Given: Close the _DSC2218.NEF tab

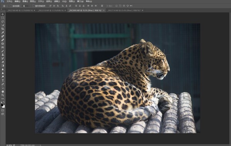Looking at the screenshot, I should [65, 10].
